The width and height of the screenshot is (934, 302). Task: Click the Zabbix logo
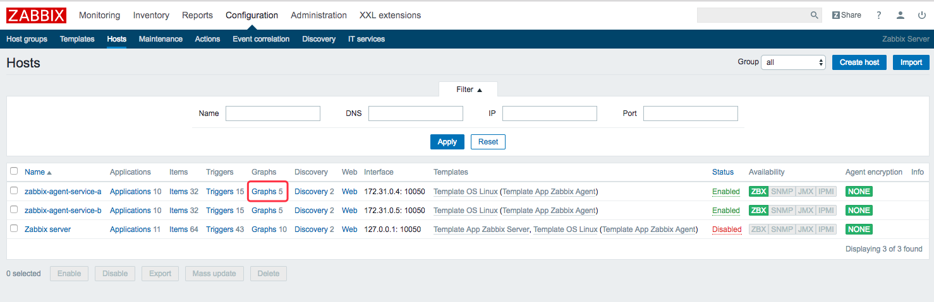pos(36,15)
